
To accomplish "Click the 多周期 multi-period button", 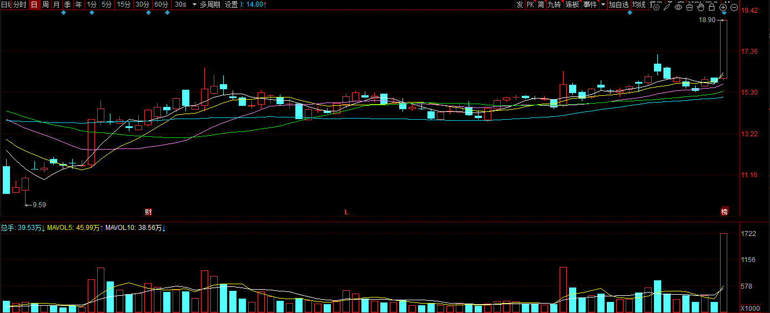I will (x=210, y=4).
